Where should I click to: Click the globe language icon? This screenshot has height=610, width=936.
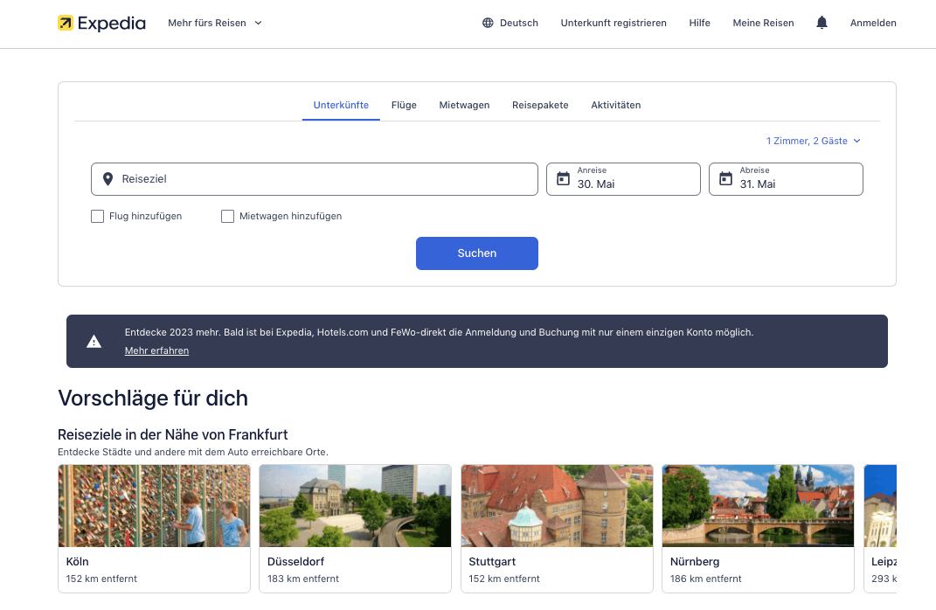488,23
